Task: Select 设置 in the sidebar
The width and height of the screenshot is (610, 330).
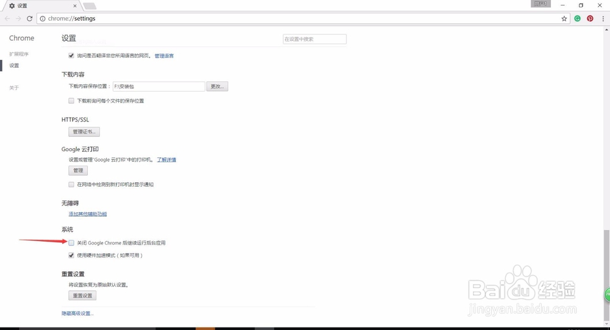Action: pos(14,65)
